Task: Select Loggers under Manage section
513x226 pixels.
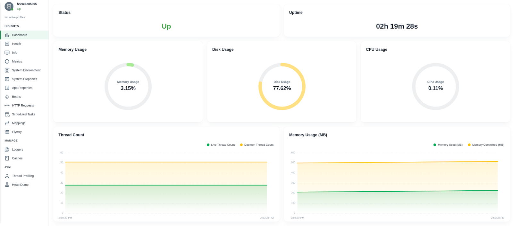Action: (x=18, y=150)
